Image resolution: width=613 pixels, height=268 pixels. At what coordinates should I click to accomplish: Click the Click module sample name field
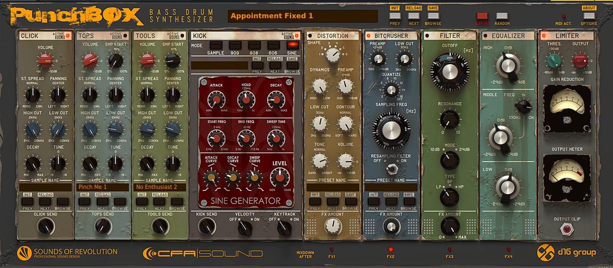(45, 187)
